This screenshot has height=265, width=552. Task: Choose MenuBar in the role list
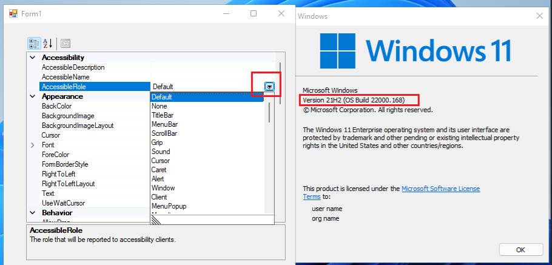pos(207,124)
